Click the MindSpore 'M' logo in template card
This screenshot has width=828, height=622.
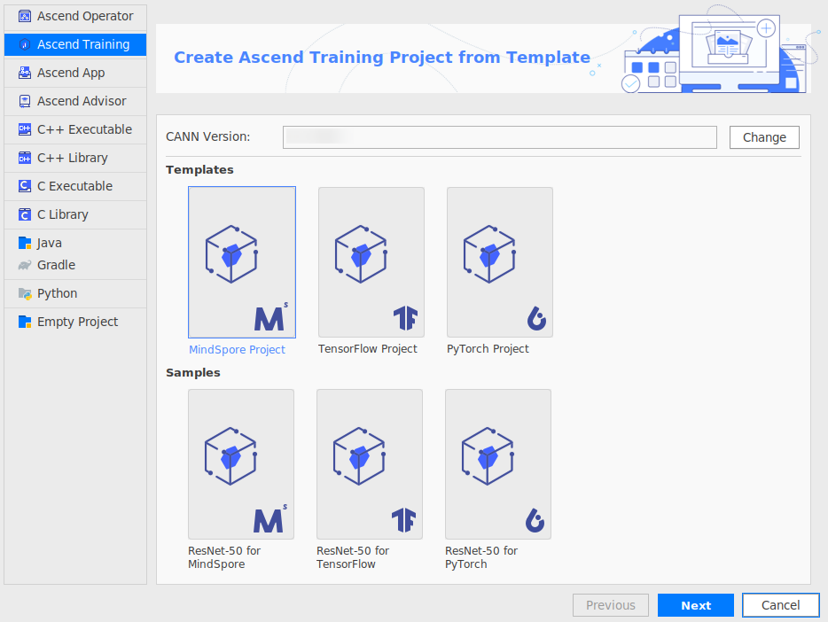tap(271, 317)
